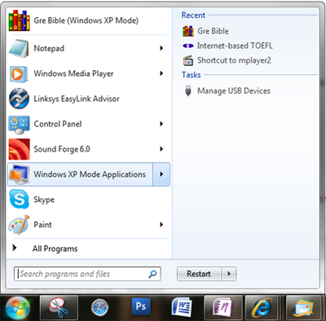
Task: Open Microsoft Word taskbar icon
Action: (182, 308)
